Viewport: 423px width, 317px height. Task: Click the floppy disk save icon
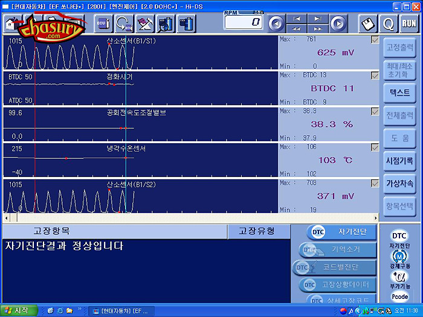368,24
